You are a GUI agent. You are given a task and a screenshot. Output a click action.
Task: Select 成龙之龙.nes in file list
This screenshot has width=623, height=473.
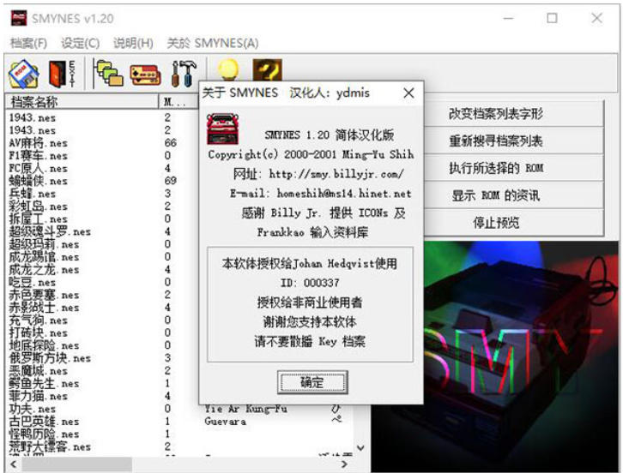(44, 270)
